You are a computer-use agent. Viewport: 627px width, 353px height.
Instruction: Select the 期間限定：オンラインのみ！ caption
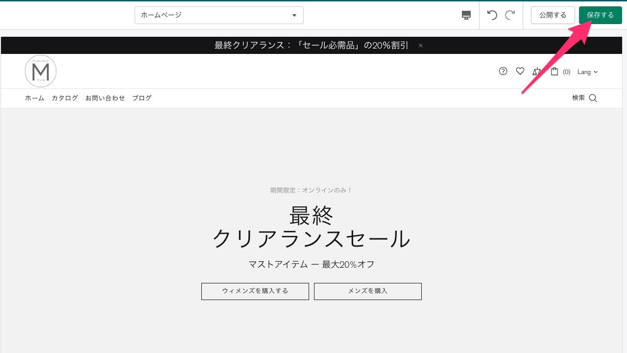pos(312,190)
